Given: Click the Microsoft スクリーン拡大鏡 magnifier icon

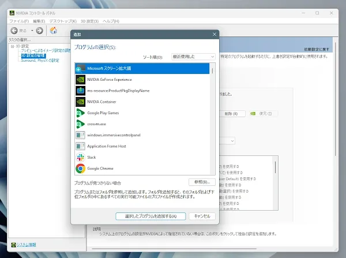Looking at the screenshot, I should 80,69.
